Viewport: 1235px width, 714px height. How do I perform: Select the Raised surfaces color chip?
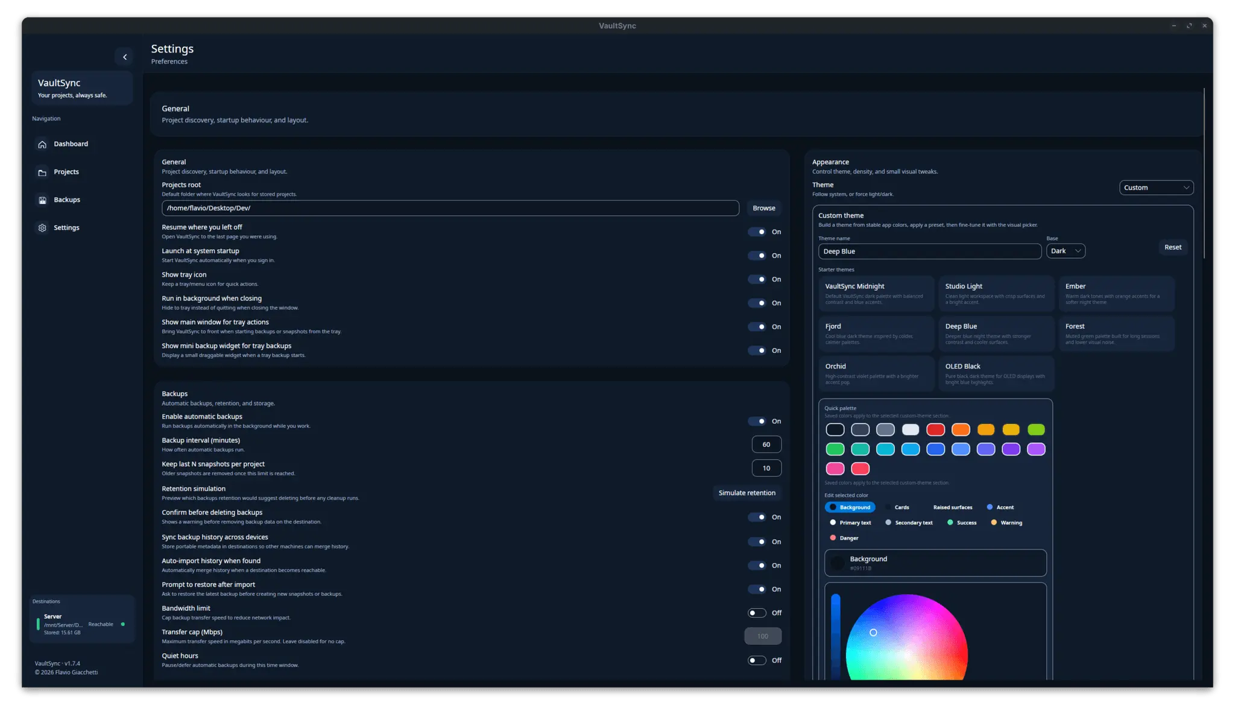948,507
